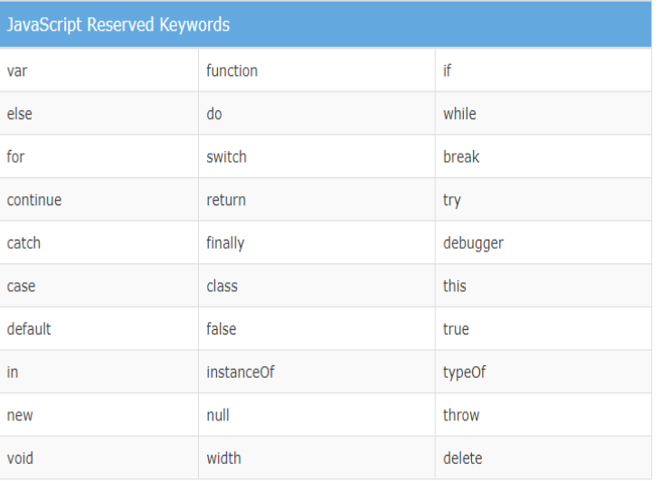Select the 'default' keyword cell
The width and height of the screenshot is (661, 481).
[98, 329]
